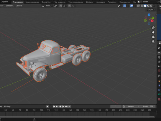Click the current frame field showing 1
Screen dimensions: 161x121
coord(116,107)
